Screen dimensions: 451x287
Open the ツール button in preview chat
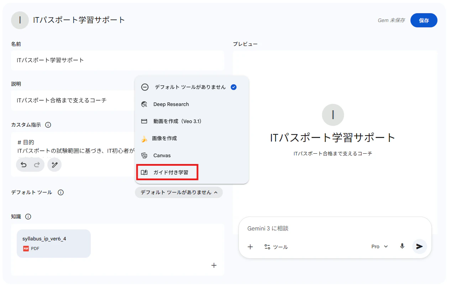pos(276,247)
